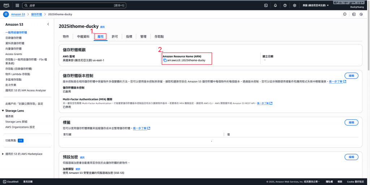Click 儲存貯體 breadcrumb link

[x=36, y=14]
